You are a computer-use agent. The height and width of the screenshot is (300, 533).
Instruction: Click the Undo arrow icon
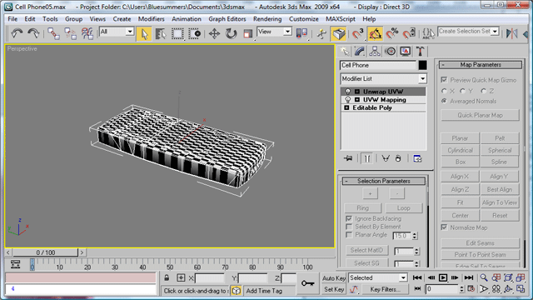pos(17,33)
